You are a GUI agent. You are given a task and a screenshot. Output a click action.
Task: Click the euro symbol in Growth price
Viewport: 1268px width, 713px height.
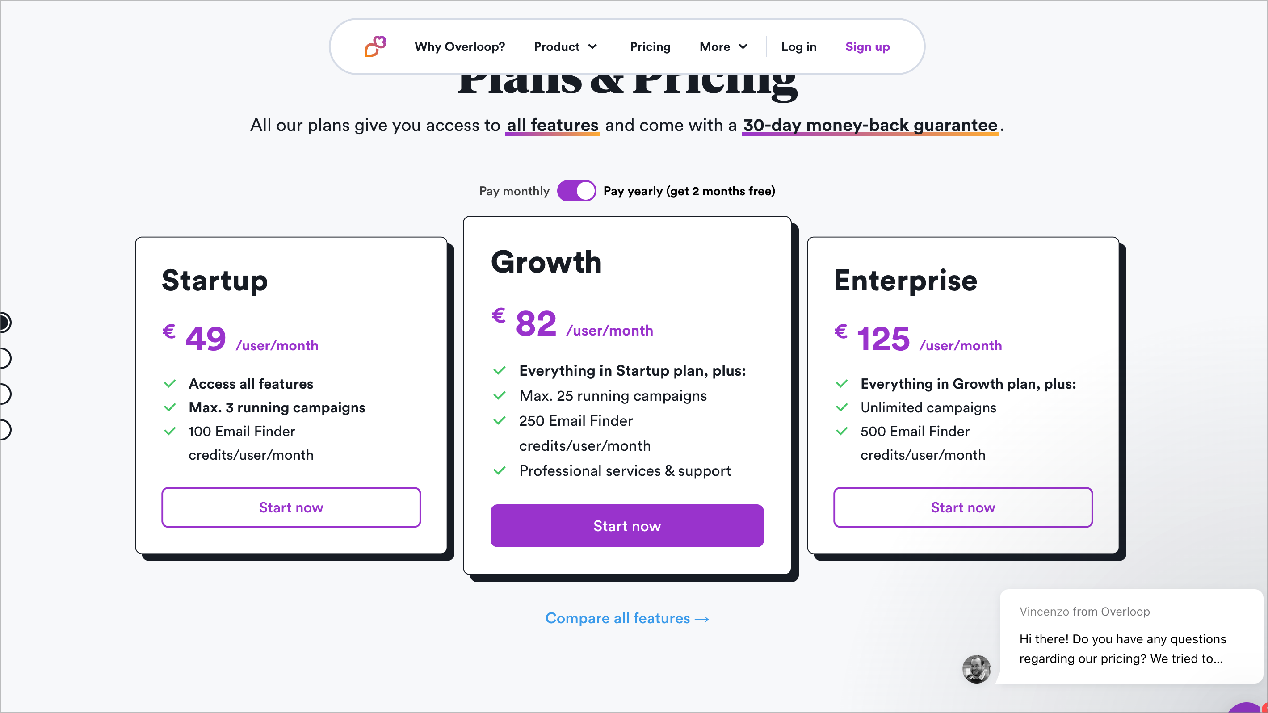[x=498, y=315]
